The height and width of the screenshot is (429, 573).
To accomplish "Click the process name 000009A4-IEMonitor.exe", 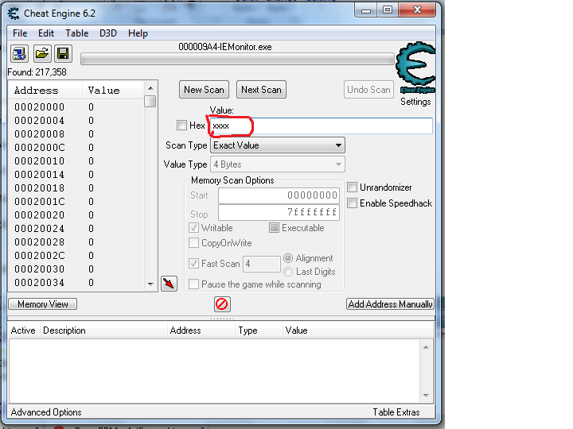I will coord(224,47).
